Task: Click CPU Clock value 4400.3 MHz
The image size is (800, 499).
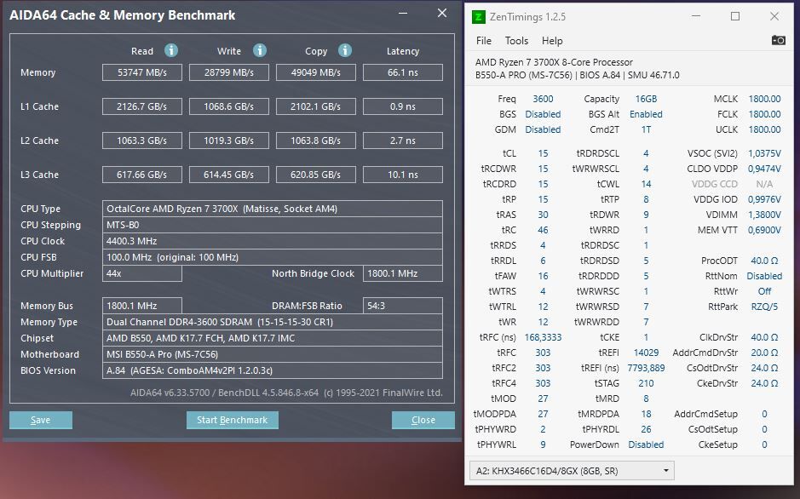Action: pos(273,241)
